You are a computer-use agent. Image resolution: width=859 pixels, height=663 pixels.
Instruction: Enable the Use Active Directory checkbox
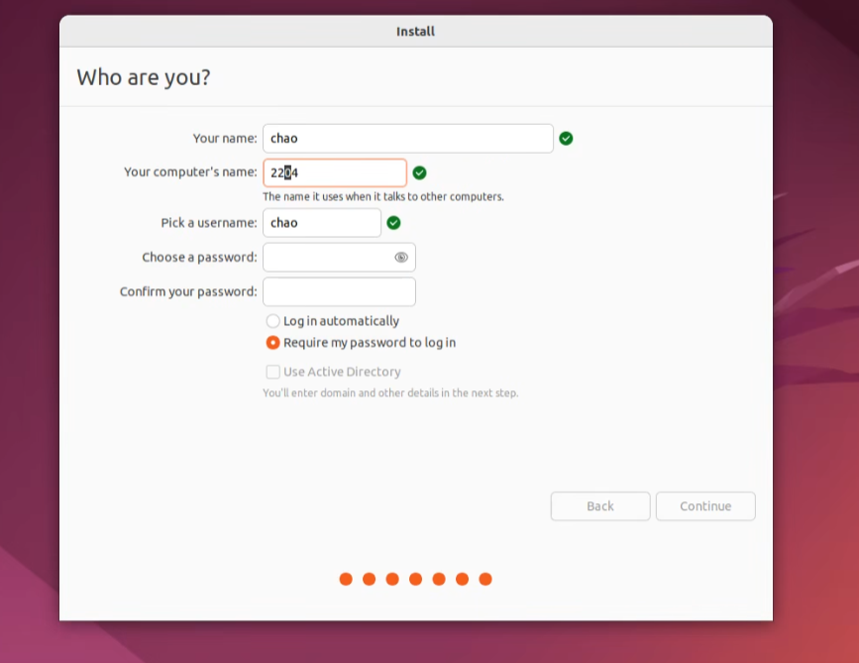[x=272, y=372]
